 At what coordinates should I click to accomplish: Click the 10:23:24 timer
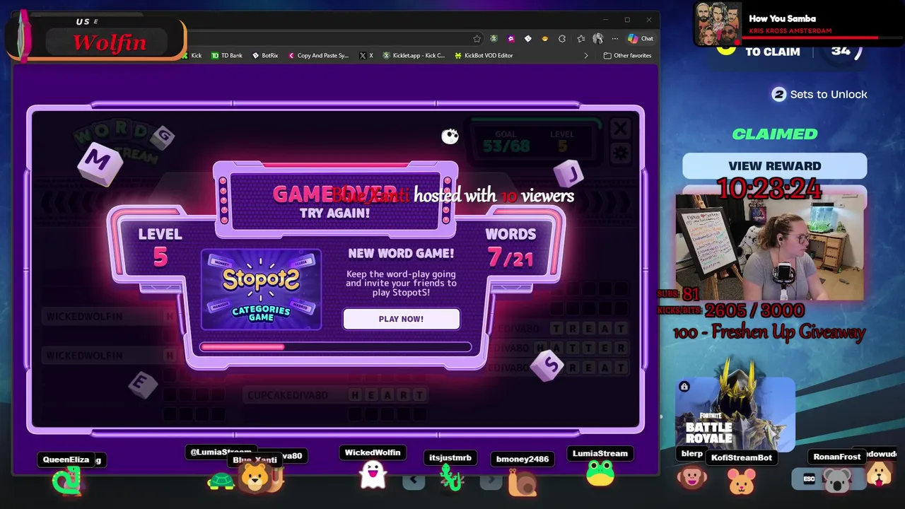pos(769,189)
